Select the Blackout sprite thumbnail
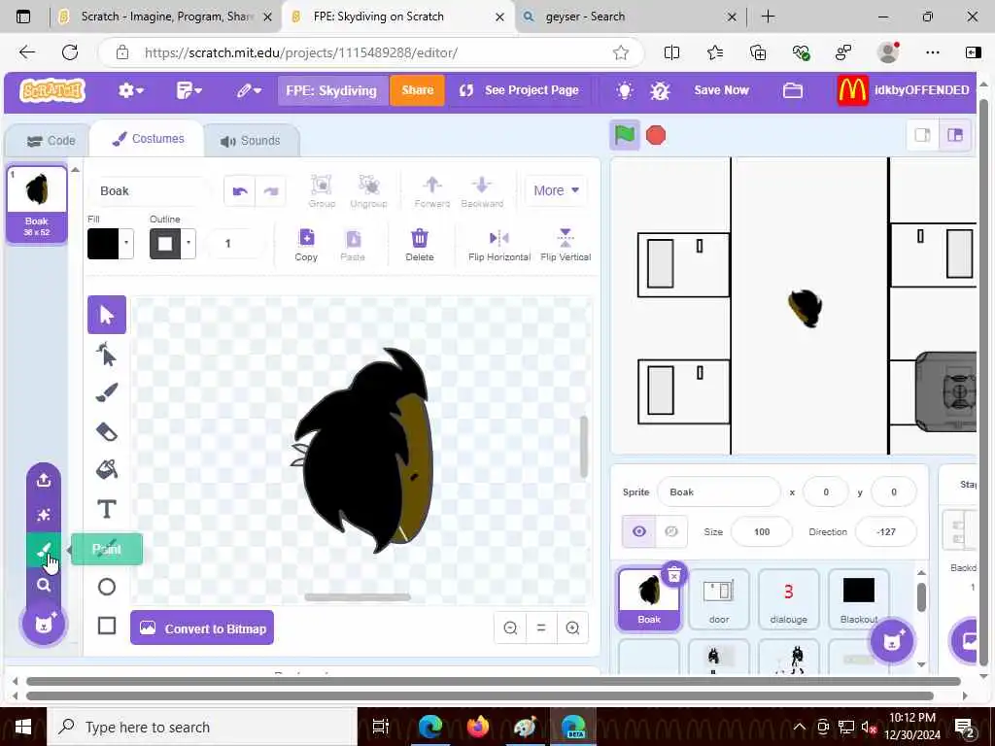 pyautogui.click(x=859, y=598)
